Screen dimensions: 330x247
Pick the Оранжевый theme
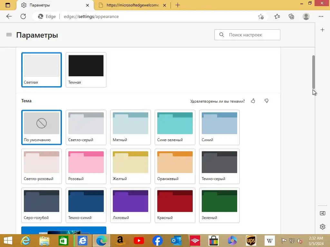click(x=175, y=166)
